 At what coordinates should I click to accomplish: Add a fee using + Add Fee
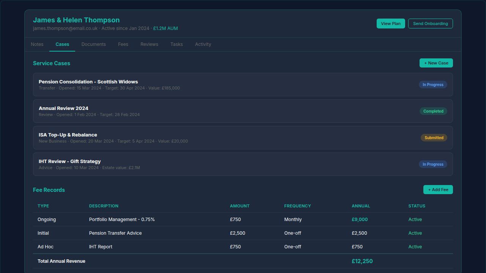[438, 190]
